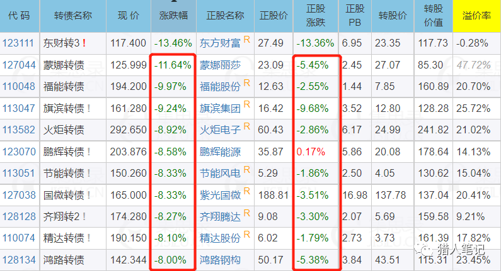The image size is (501, 271).
Task: Click the R icon beside 福能股份
Action: click(246, 83)
